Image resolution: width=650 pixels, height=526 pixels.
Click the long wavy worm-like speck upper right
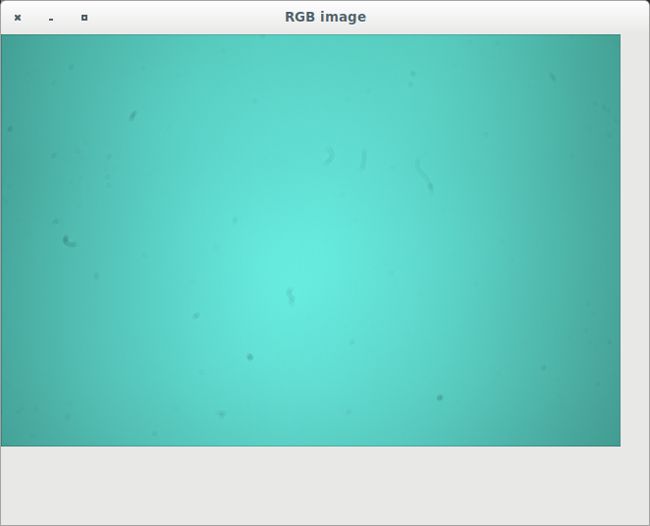point(423,175)
